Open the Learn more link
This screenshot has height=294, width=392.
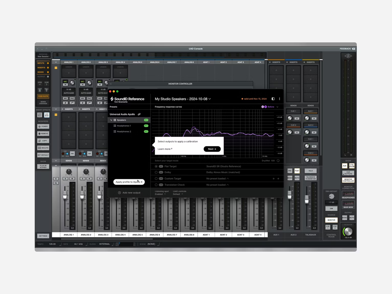pos(165,149)
